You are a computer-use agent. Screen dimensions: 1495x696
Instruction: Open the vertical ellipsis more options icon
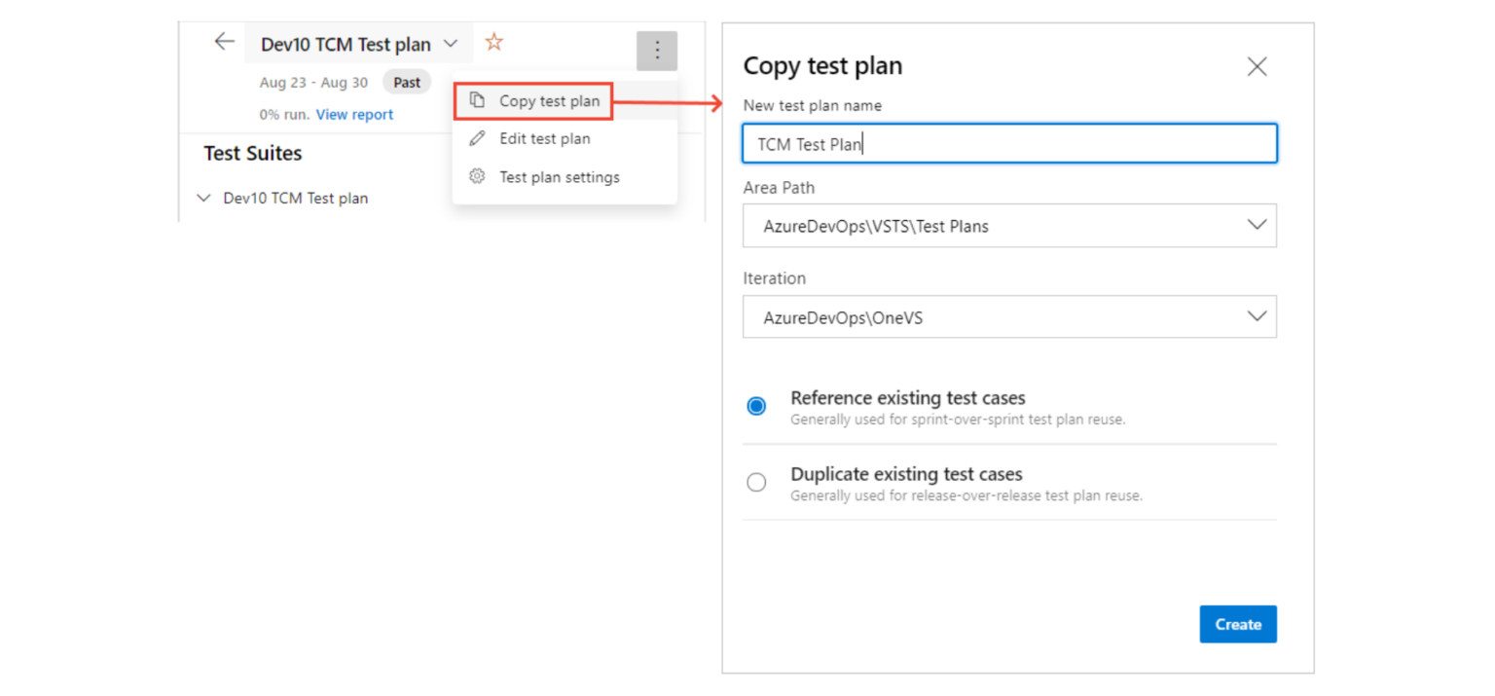657,50
